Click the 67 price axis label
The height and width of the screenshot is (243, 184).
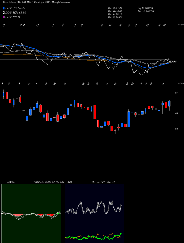[176, 93]
